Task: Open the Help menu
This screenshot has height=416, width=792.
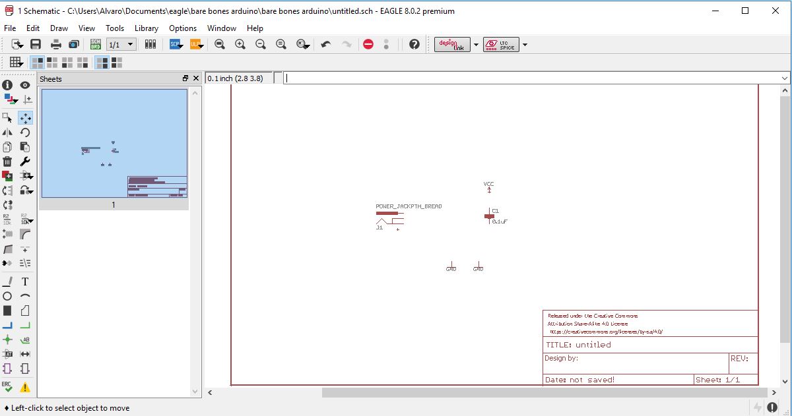Action: [x=255, y=28]
